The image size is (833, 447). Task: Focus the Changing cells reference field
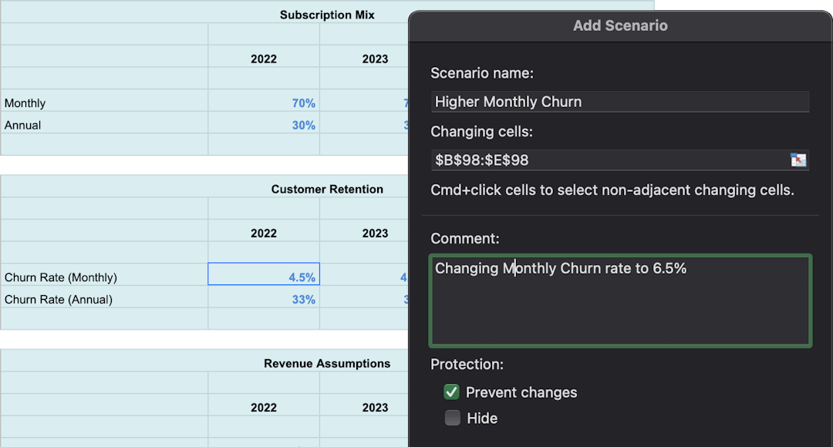609,160
